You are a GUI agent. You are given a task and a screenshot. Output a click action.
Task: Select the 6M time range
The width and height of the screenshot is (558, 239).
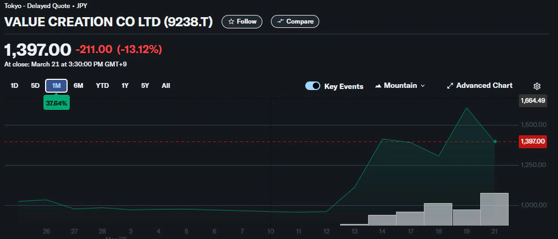tap(78, 86)
